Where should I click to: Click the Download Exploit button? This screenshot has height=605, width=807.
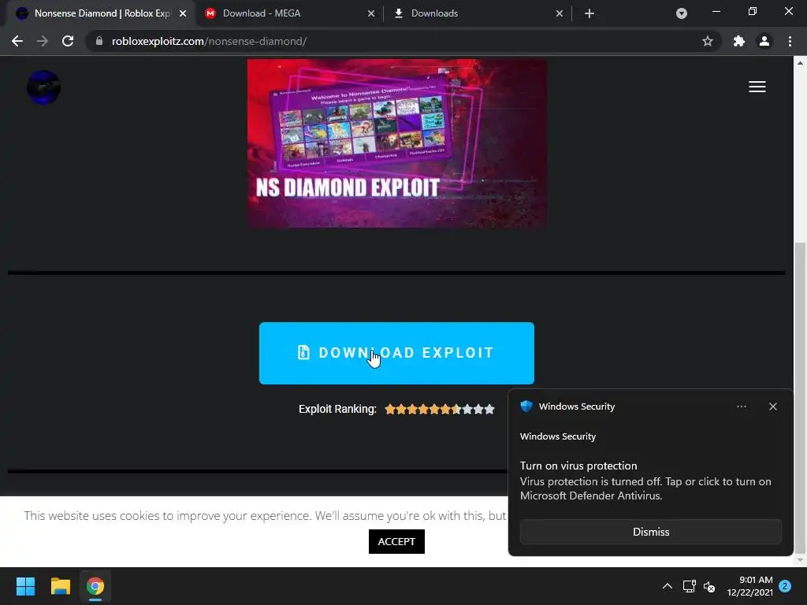pos(396,353)
